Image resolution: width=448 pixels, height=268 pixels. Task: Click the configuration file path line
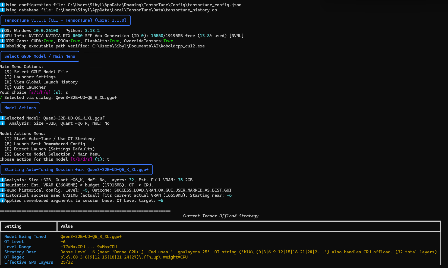tap(121, 5)
